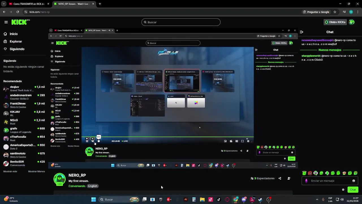Click the NERO_RP channel avatar
This screenshot has height=204, width=362.
click(x=59, y=179)
